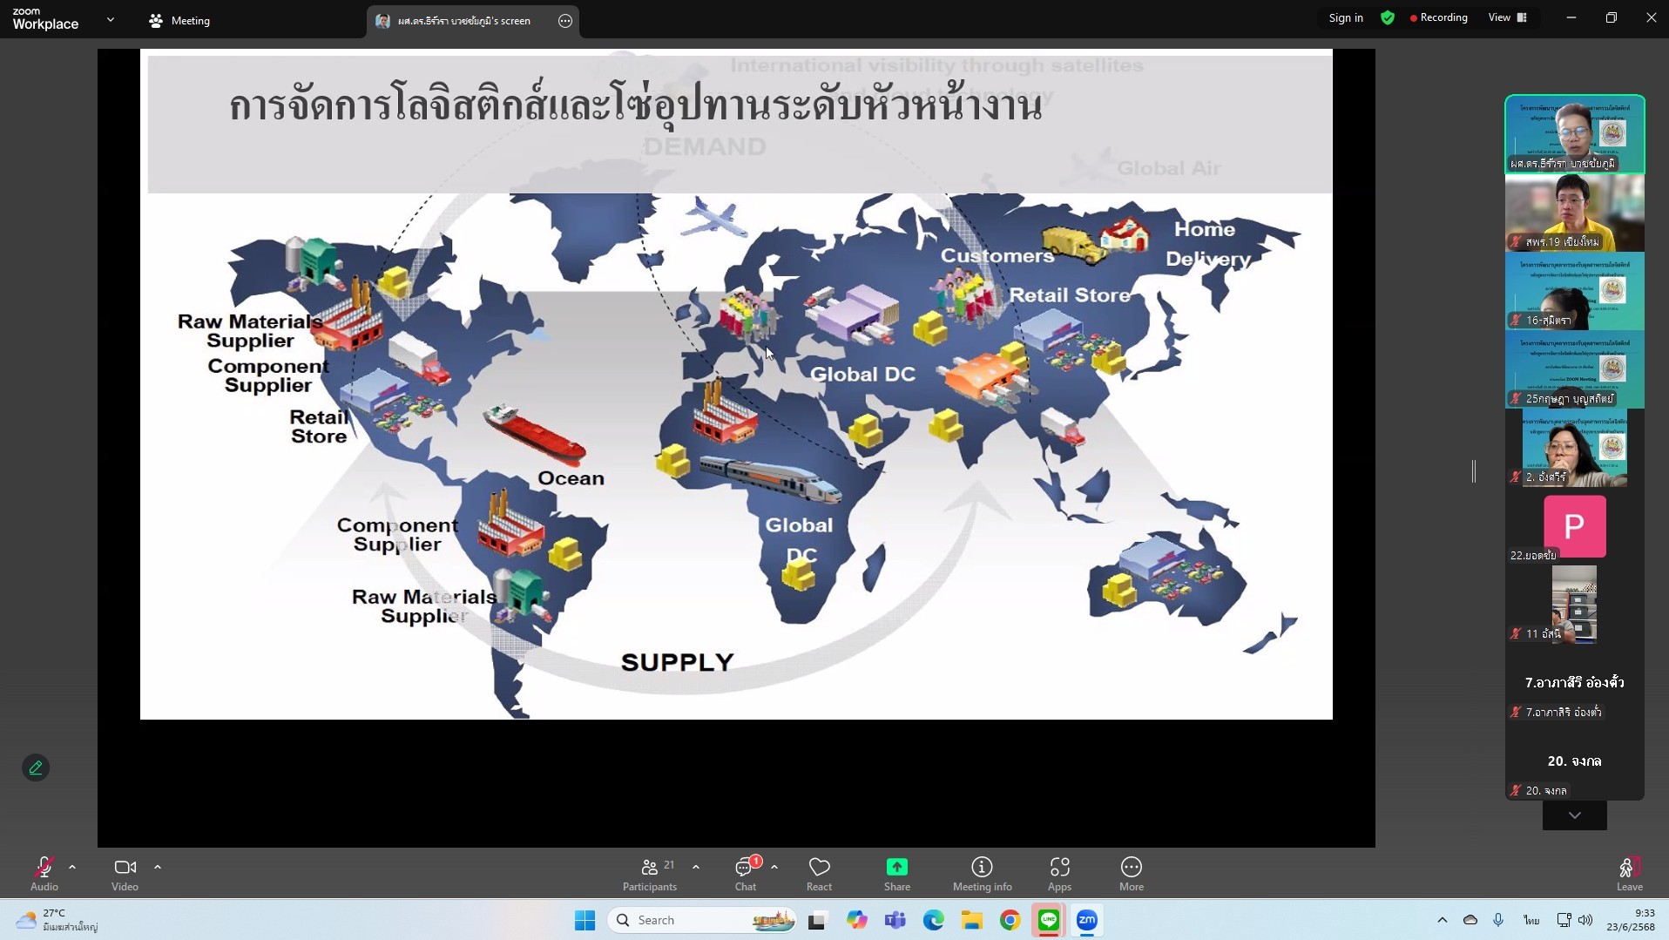The width and height of the screenshot is (1669, 940).
Task: Open the React emoji panel
Action: (x=819, y=874)
